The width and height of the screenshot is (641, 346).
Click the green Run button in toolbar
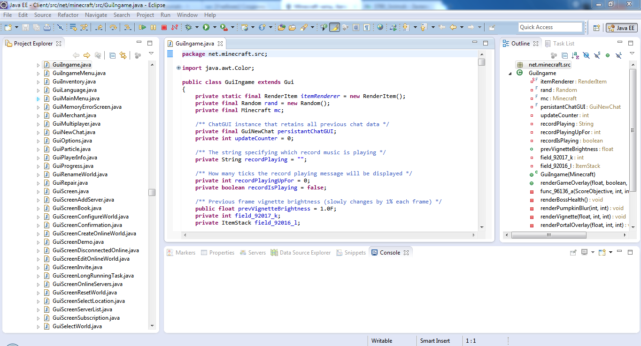tap(206, 28)
